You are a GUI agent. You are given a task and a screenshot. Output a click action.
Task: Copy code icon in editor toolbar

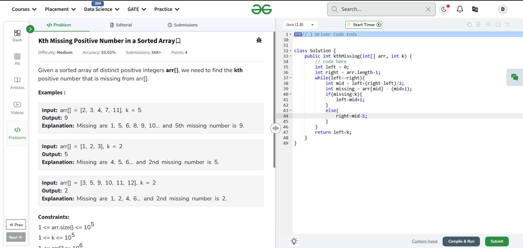pos(469,25)
